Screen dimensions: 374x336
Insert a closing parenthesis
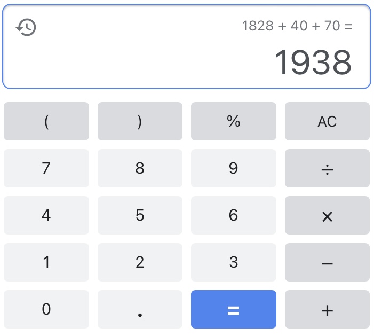click(x=140, y=121)
